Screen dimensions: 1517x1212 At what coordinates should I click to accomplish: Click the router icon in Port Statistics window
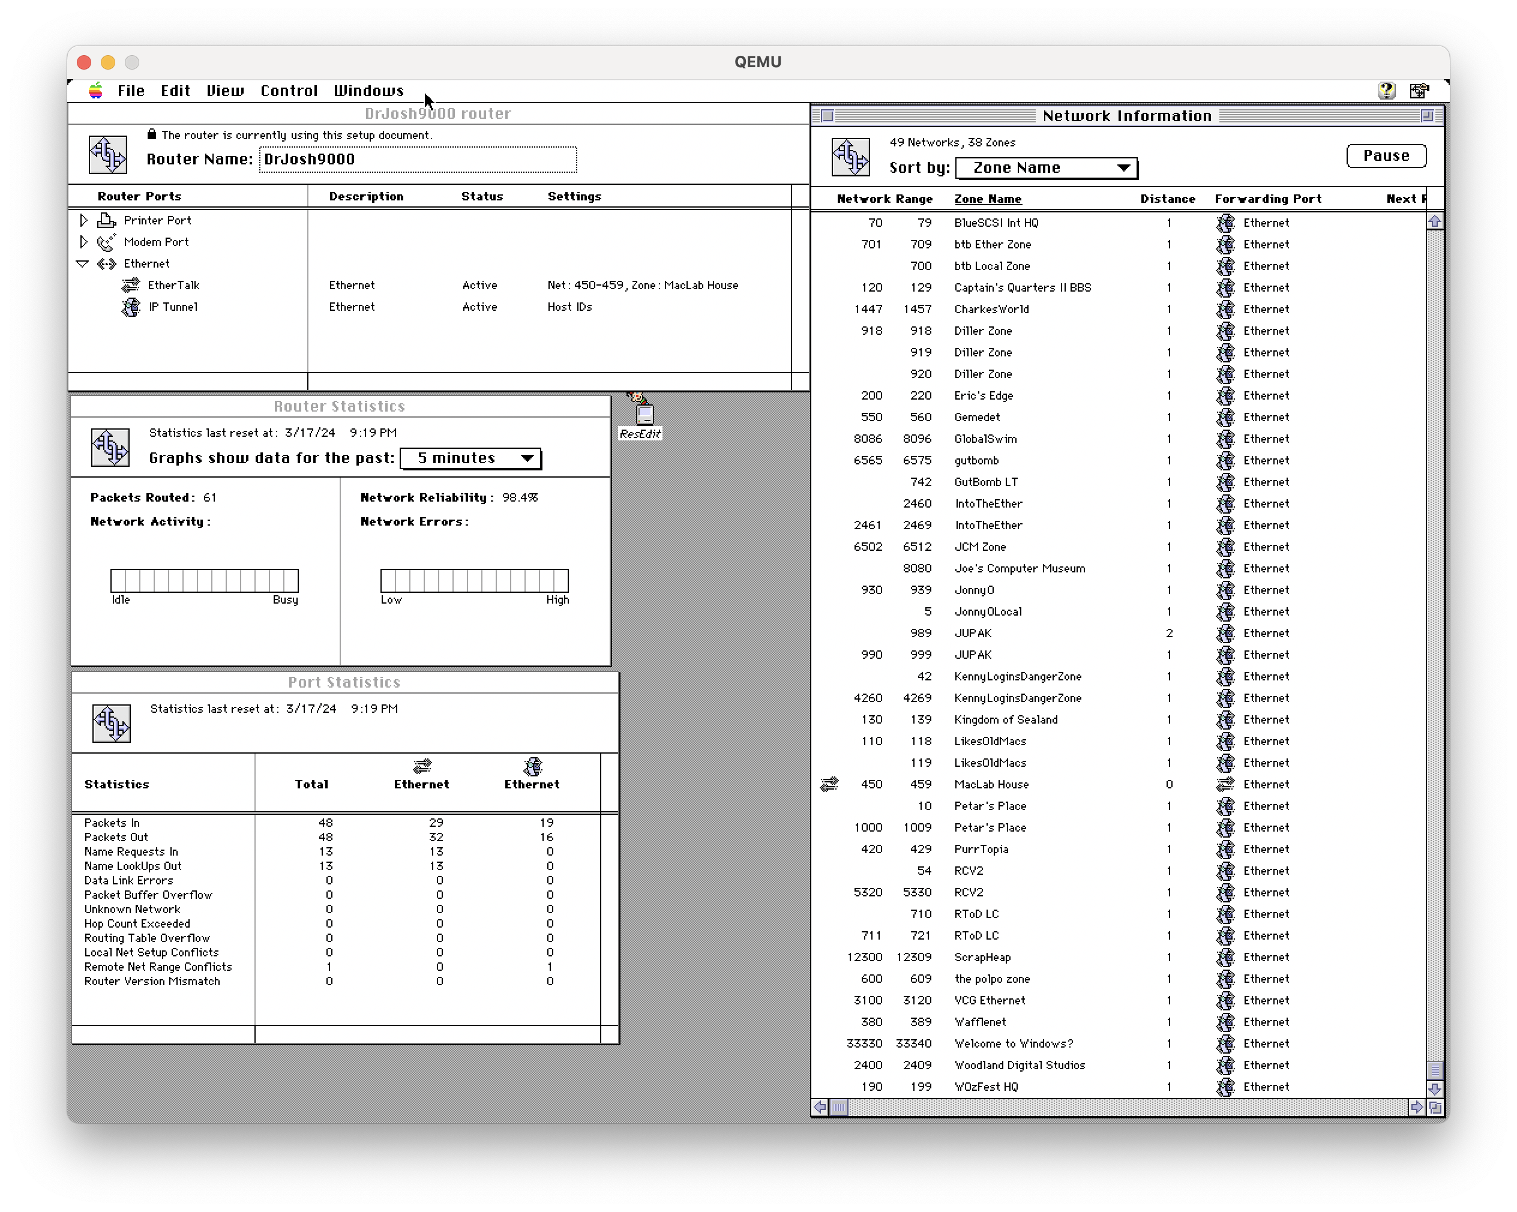(x=111, y=723)
